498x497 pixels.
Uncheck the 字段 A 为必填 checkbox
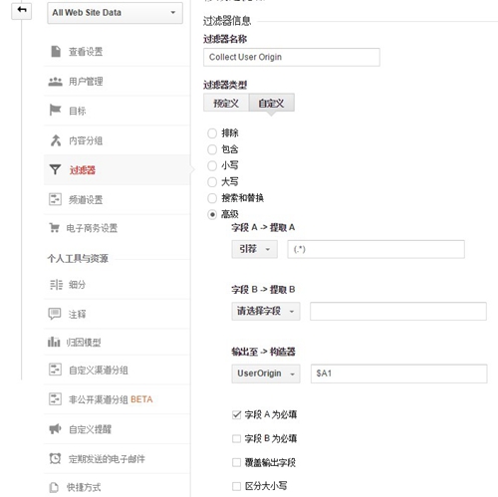(x=236, y=414)
